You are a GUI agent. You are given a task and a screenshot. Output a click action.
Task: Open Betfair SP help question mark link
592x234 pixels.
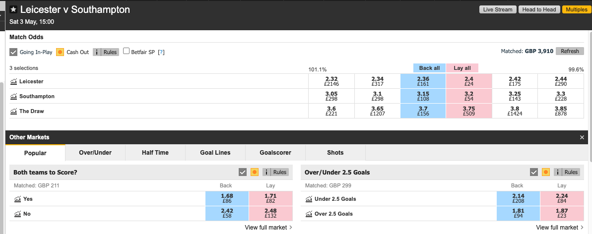[x=161, y=52]
